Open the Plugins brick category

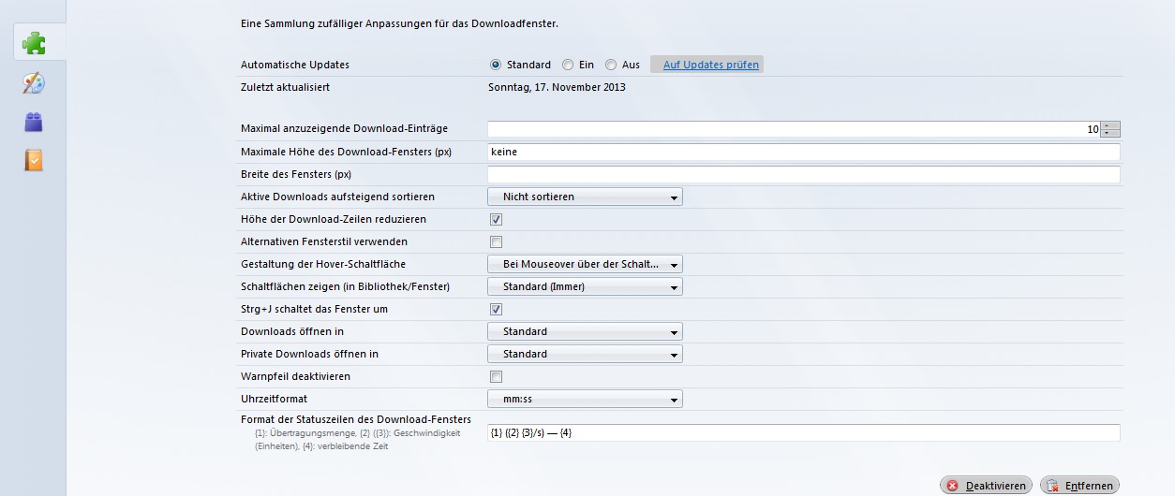pyautogui.click(x=34, y=122)
